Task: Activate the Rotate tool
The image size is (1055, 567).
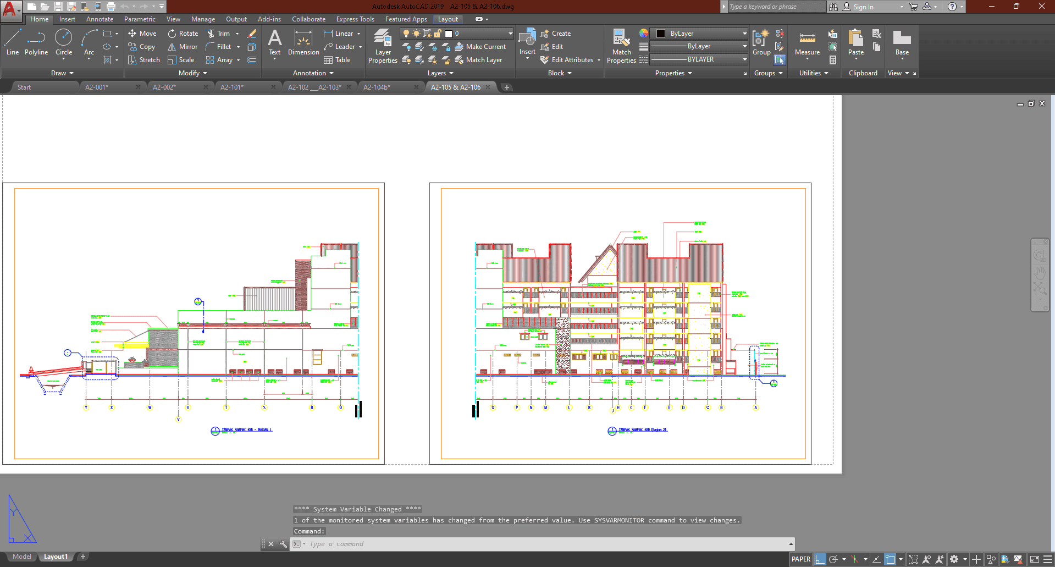Action: point(183,34)
